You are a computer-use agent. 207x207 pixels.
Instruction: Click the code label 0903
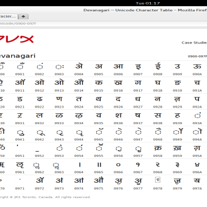(59, 74)
